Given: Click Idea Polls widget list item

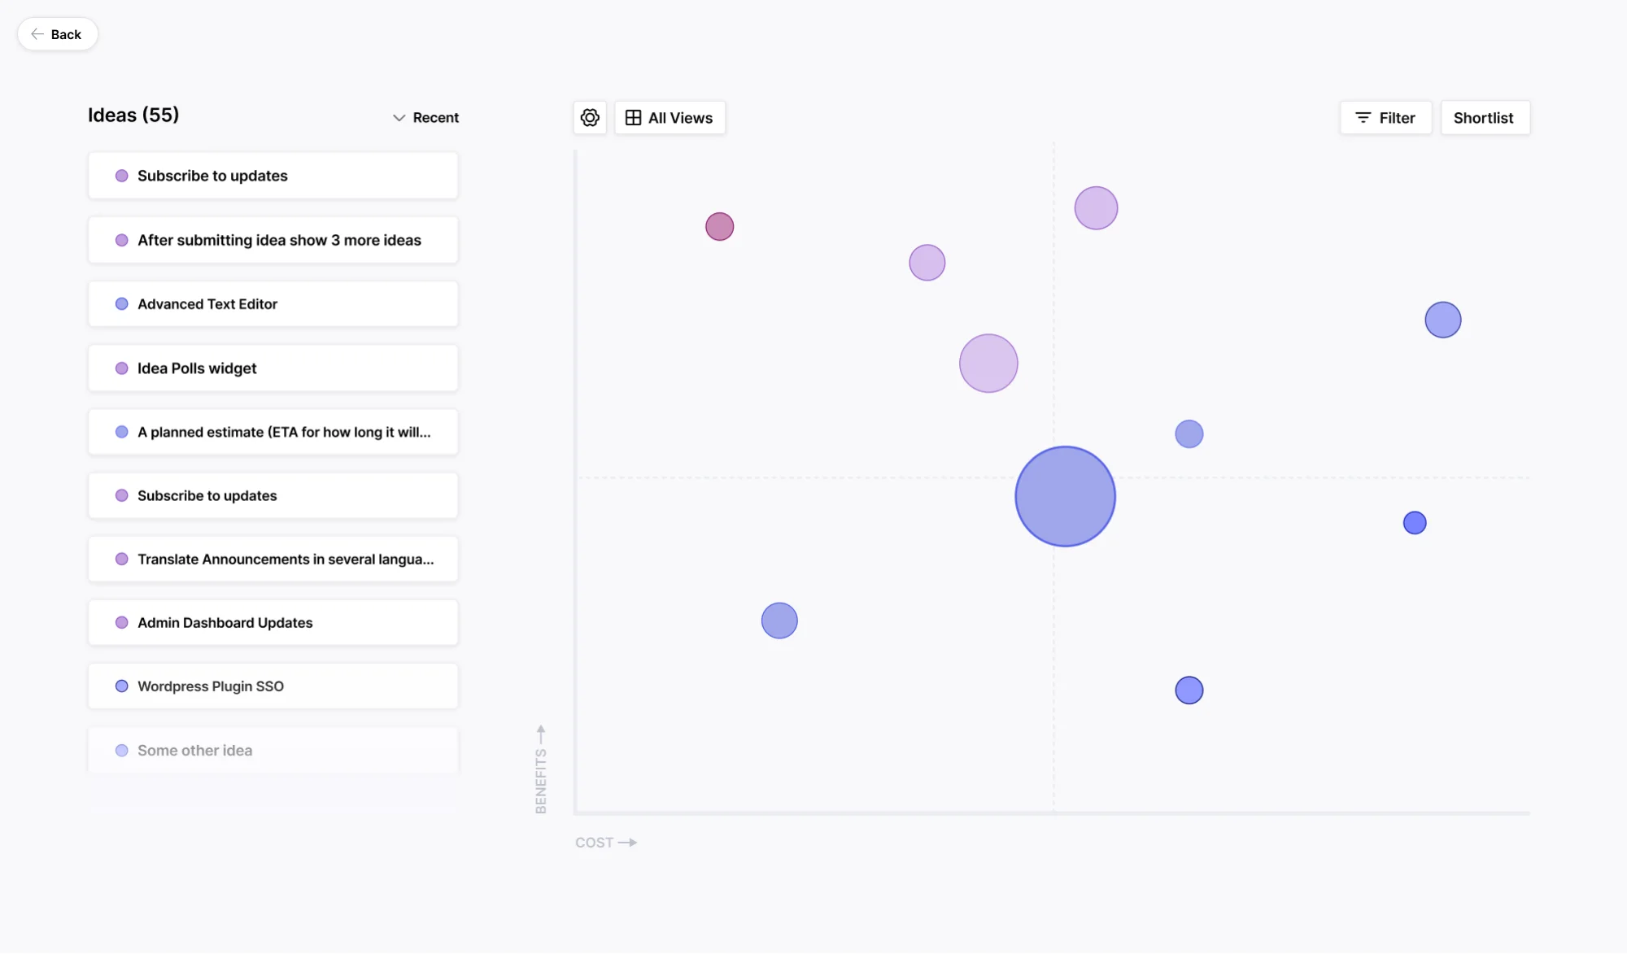Looking at the screenshot, I should 273,367.
